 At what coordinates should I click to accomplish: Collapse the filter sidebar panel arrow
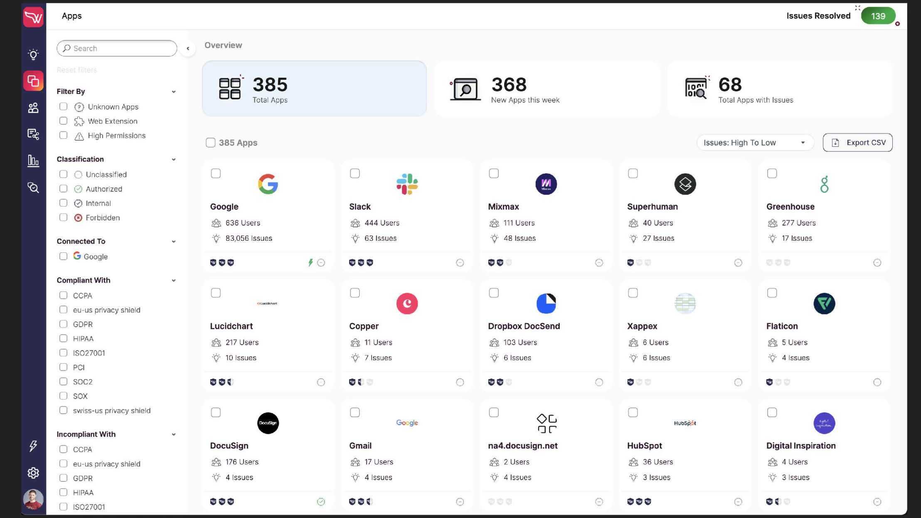point(188,49)
